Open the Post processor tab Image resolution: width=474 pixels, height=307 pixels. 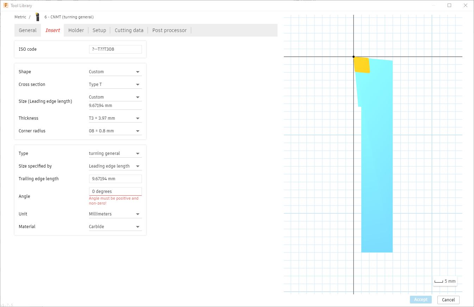pyautogui.click(x=169, y=30)
